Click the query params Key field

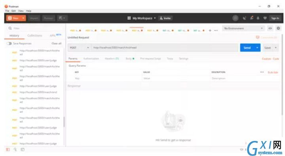click(x=107, y=78)
